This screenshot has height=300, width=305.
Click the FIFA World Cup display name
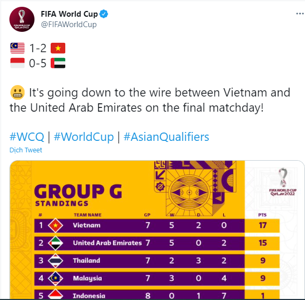(69, 14)
